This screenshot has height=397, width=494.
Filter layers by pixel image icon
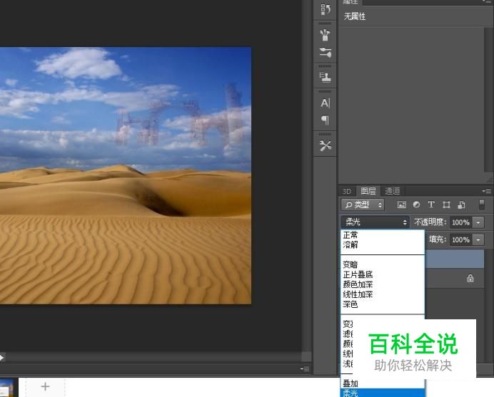tap(401, 205)
